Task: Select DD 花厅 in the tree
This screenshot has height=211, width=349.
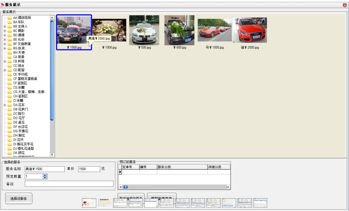Action: pos(19,118)
